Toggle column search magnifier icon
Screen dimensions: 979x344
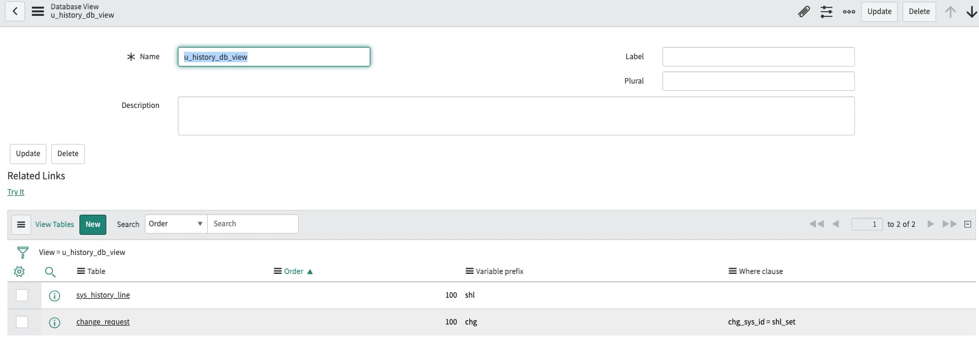tap(50, 272)
